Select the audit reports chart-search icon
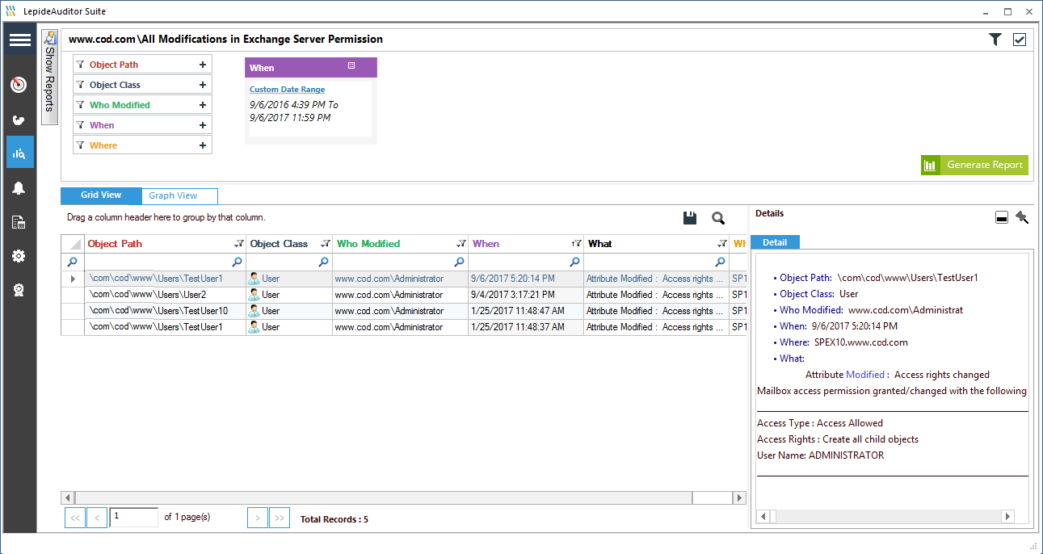Image resolution: width=1043 pixels, height=554 pixels. coord(19,153)
